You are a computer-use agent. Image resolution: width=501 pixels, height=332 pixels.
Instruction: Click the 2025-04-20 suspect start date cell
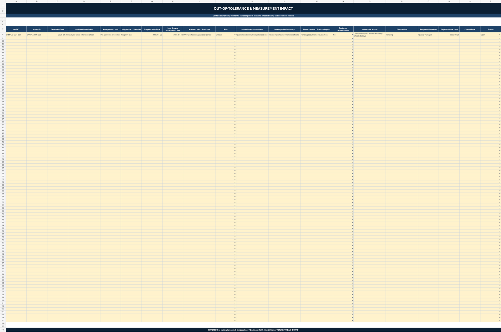click(152, 35)
